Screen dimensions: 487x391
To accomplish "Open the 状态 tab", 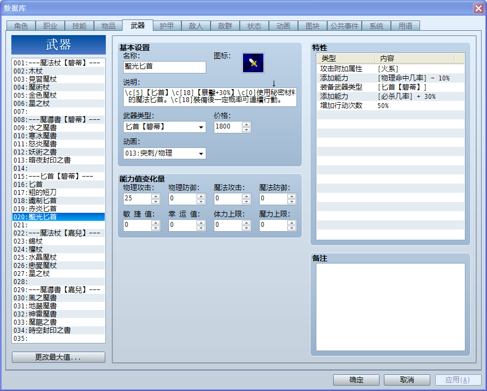I will pos(254,26).
